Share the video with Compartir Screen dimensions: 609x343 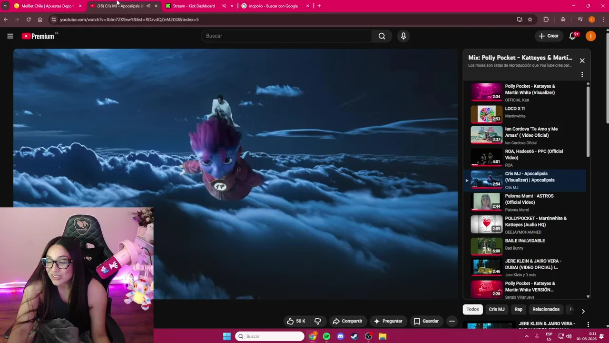[347, 321]
